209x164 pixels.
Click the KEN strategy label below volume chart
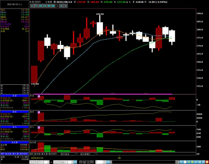click(43, 154)
